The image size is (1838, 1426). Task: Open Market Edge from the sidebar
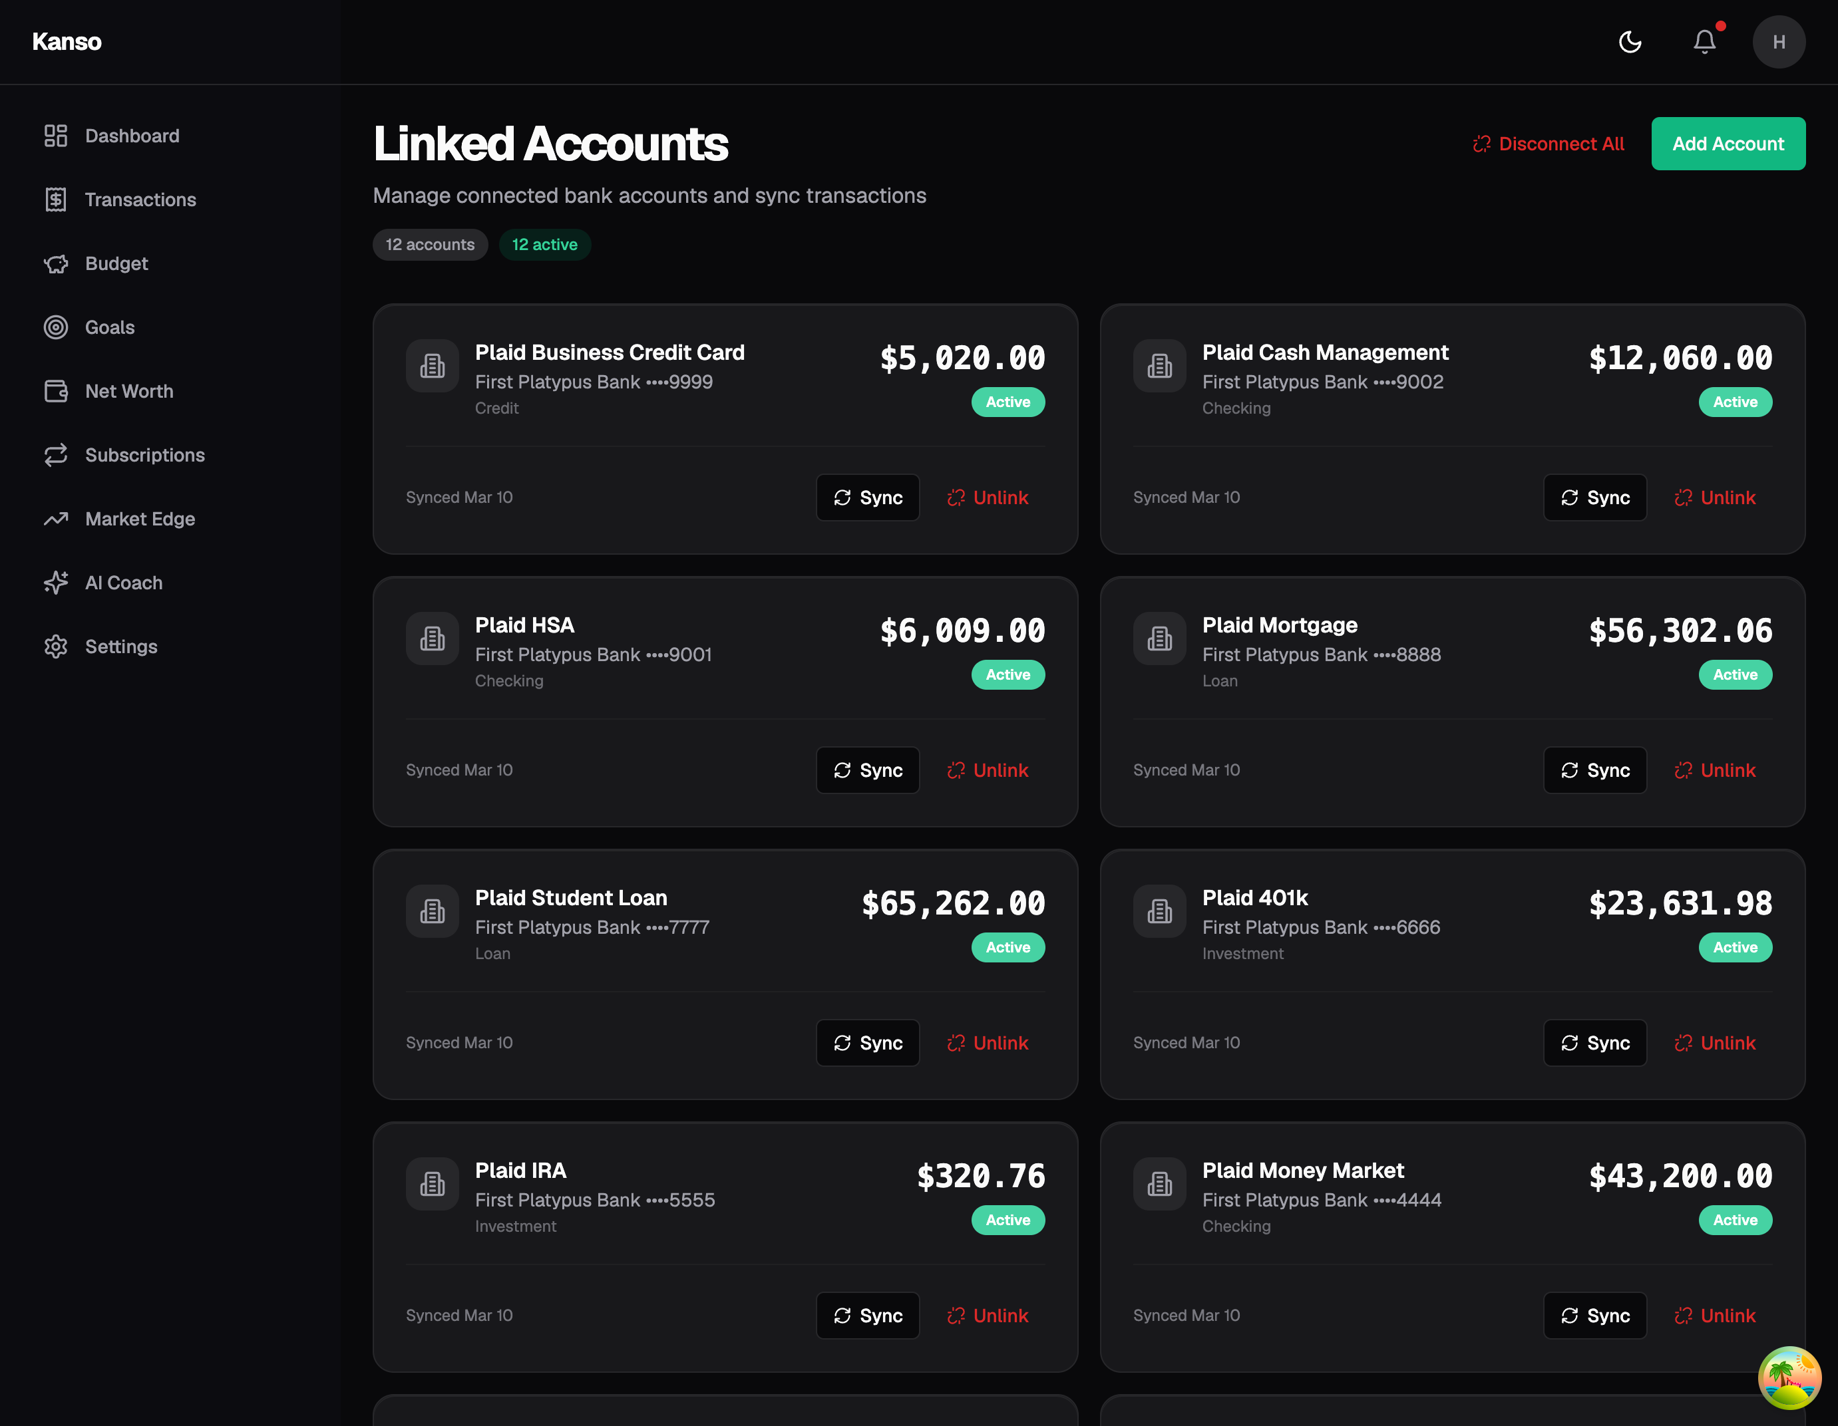coord(140,519)
